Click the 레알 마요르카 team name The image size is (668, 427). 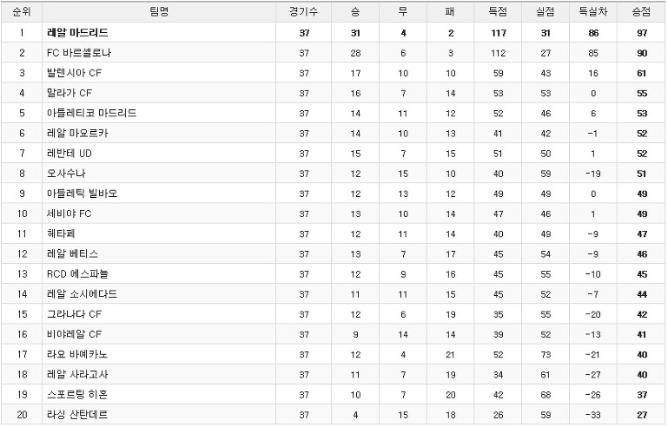pos(77,134)
